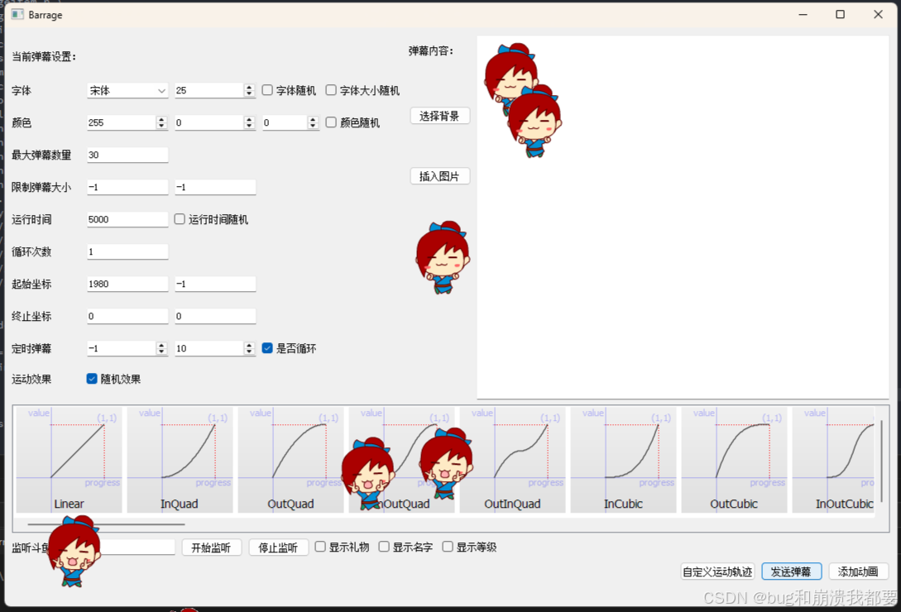Increase 定时弹幕 interval 10 stepper

249,346
